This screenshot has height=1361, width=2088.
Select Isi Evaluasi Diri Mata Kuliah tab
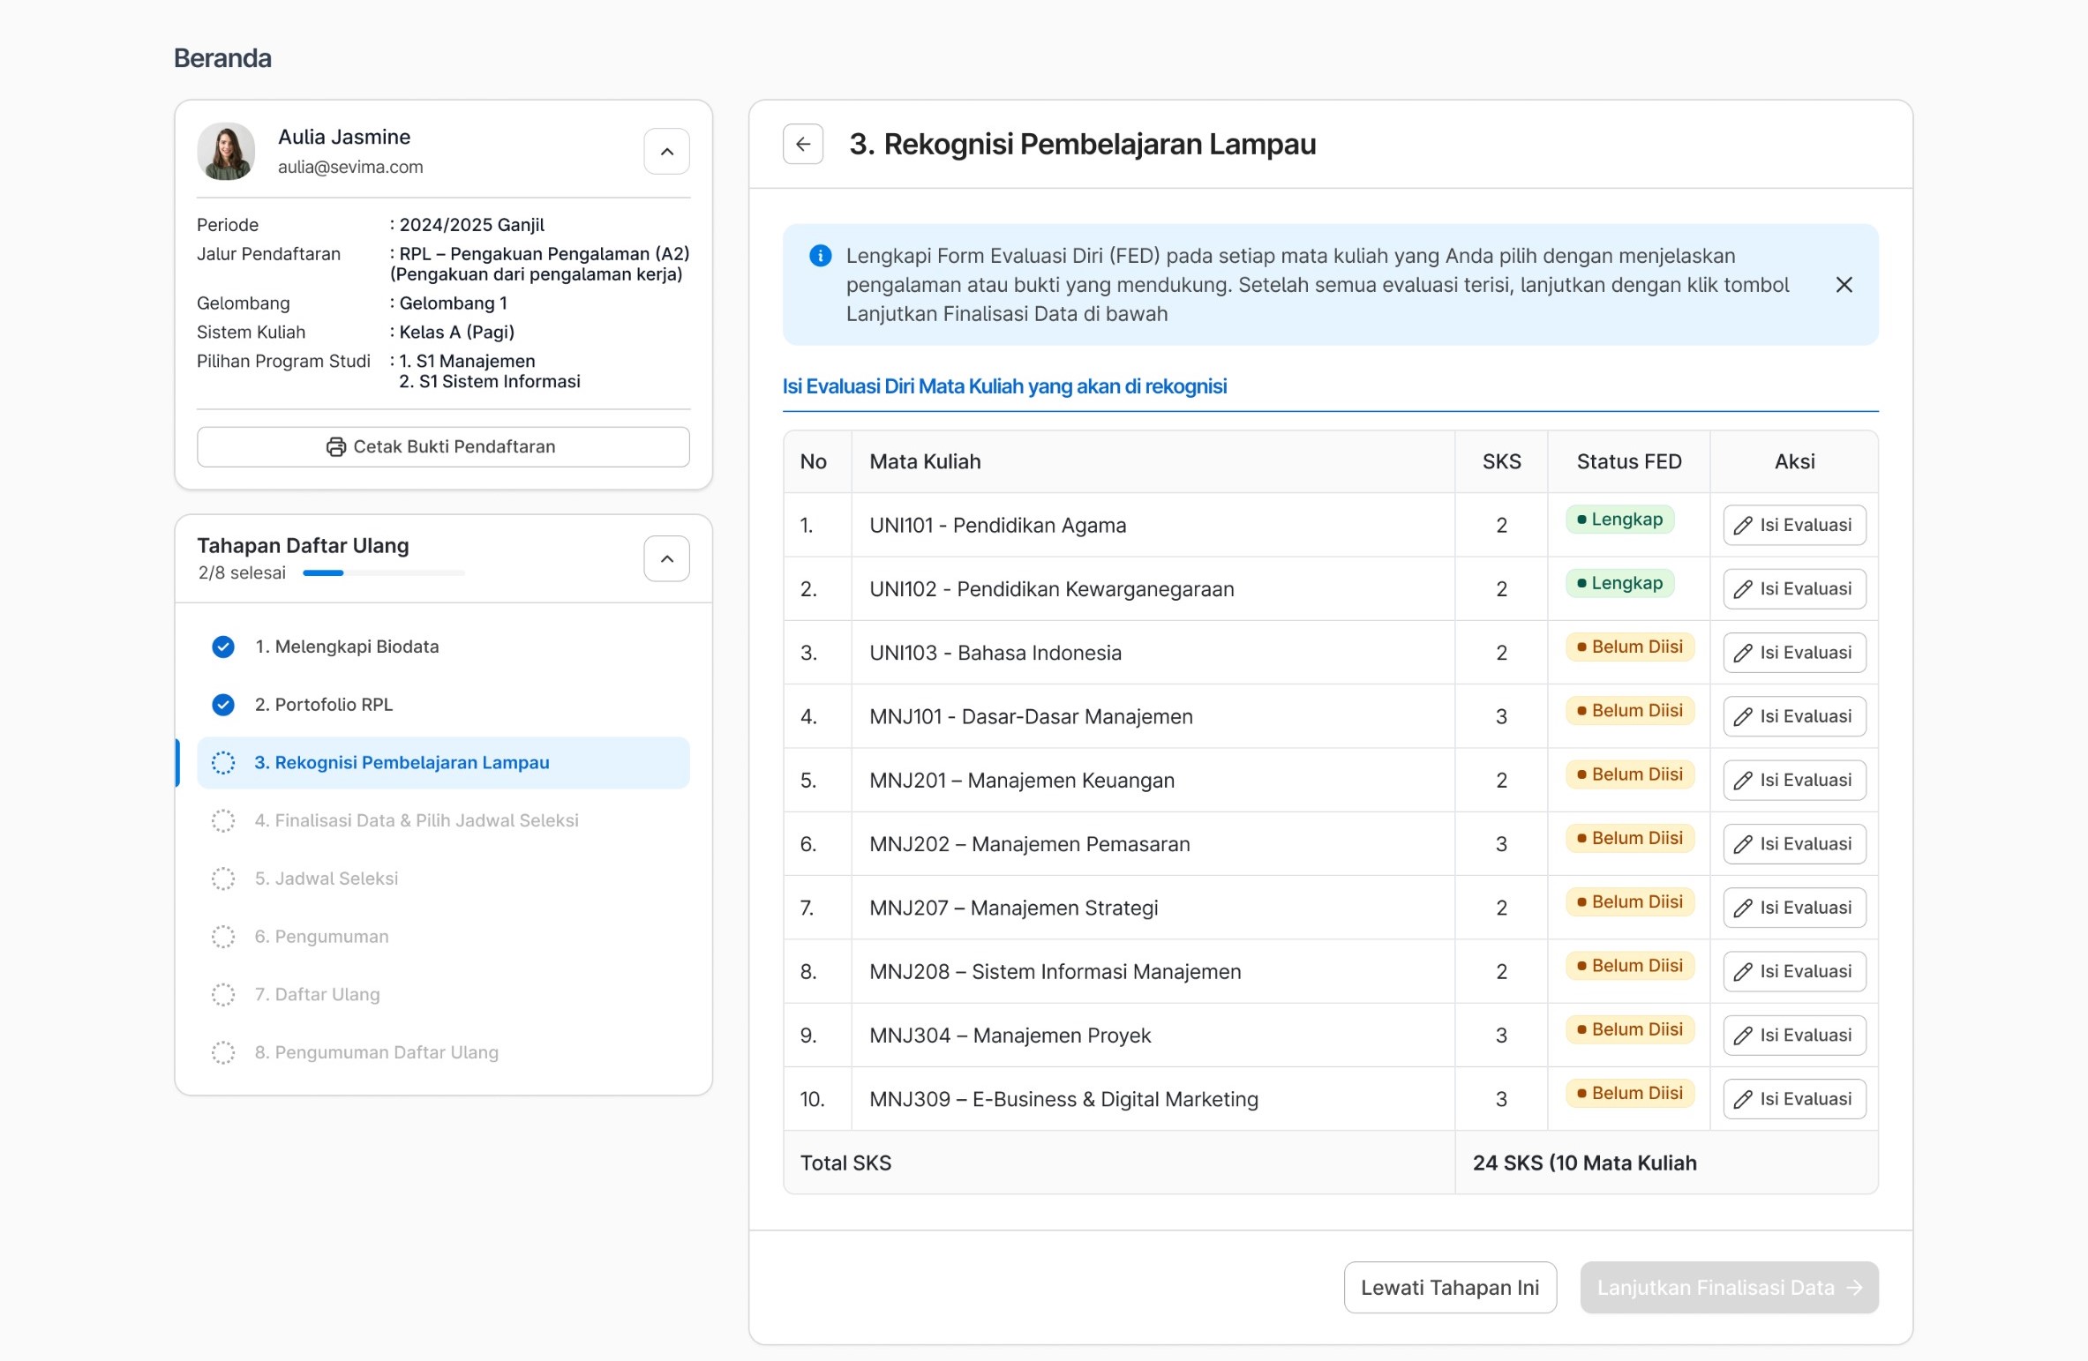(1003, 386)
